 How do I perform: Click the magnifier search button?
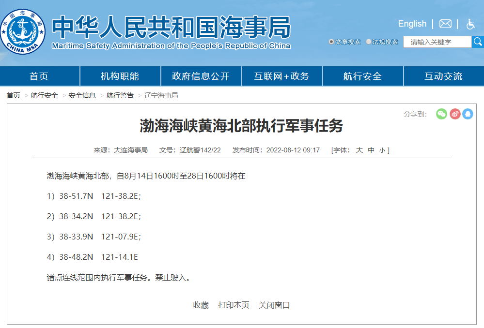[x=478, y=42]
